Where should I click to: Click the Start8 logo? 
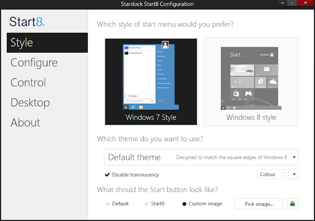point(27,22)
